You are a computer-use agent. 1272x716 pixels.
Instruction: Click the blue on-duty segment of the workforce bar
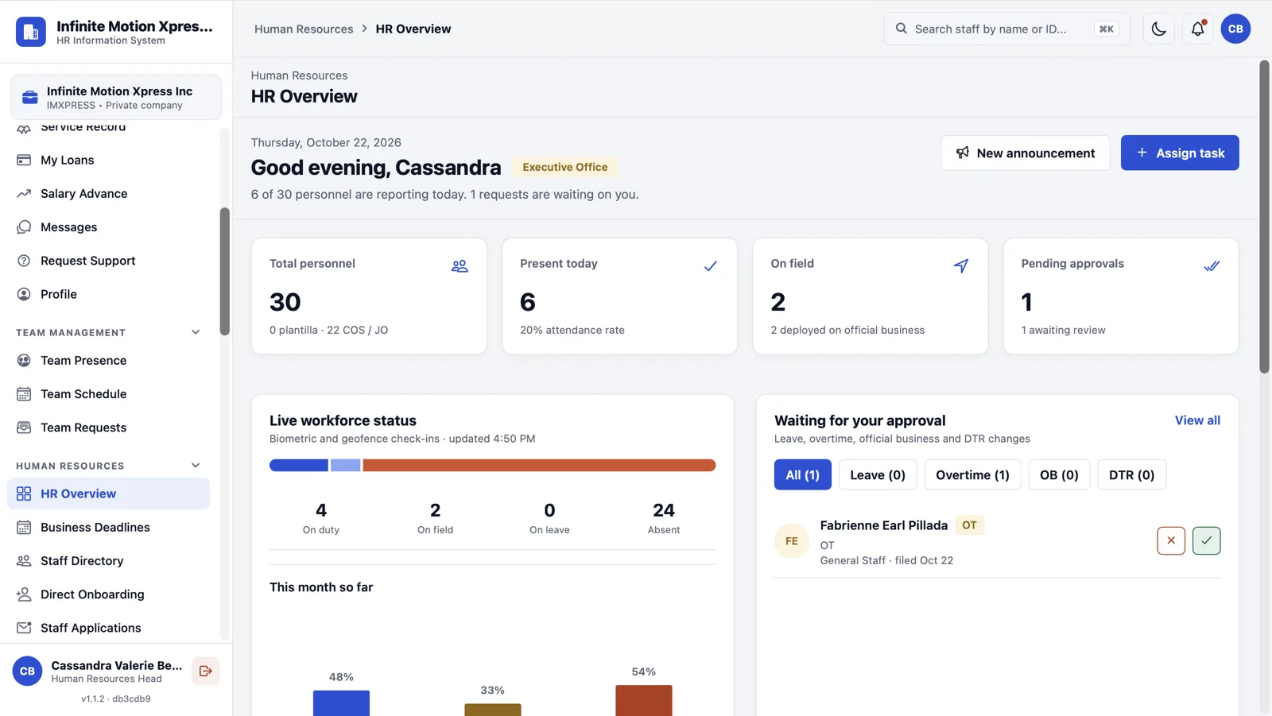click(x=299, y=466)
